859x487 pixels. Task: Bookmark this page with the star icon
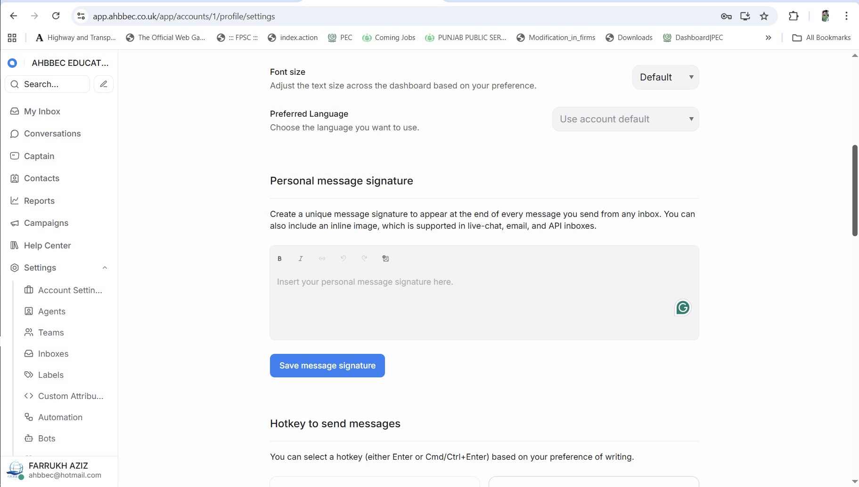click(x=764, y=16)
